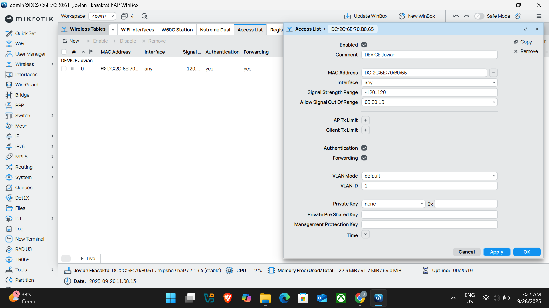Open the Bridge menu
Viewport: 549px width, 308px height.
coord(22,95)
